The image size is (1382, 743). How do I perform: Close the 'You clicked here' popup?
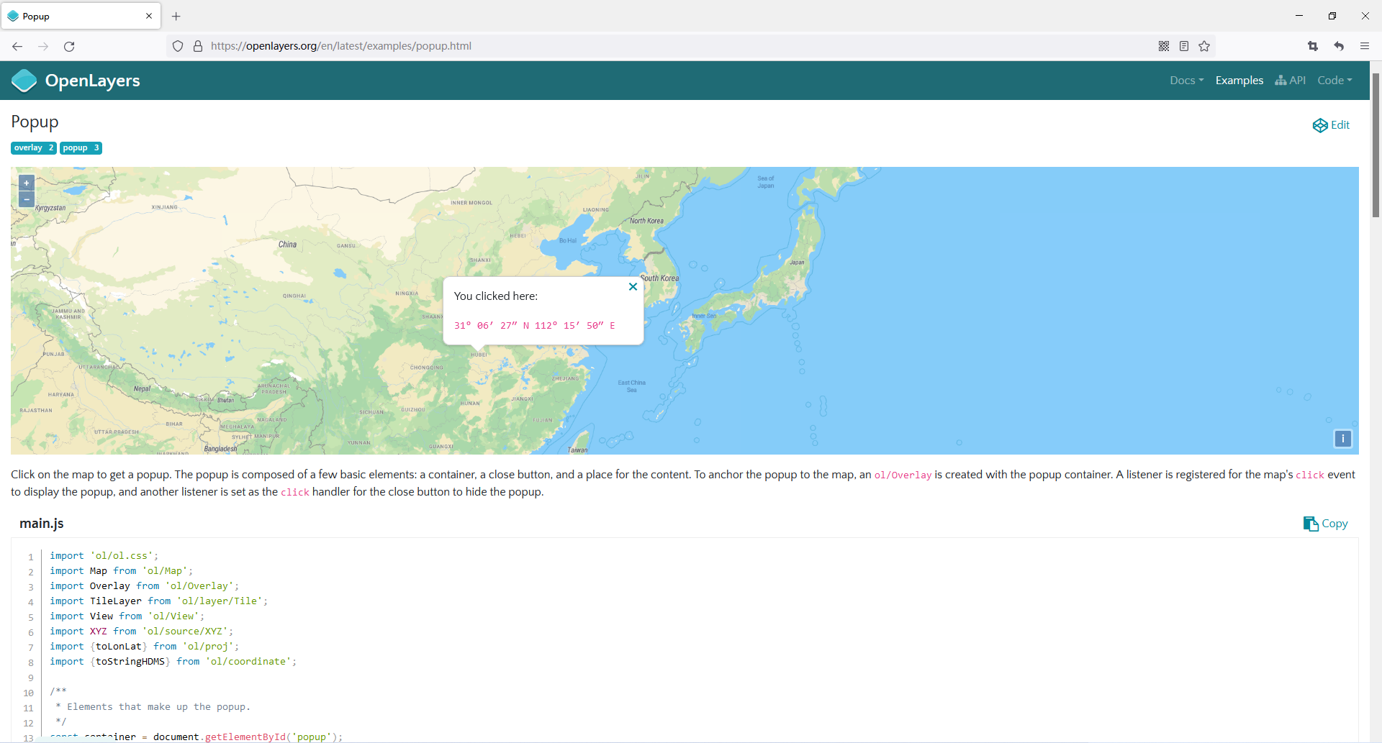click(x=633, y=286)
